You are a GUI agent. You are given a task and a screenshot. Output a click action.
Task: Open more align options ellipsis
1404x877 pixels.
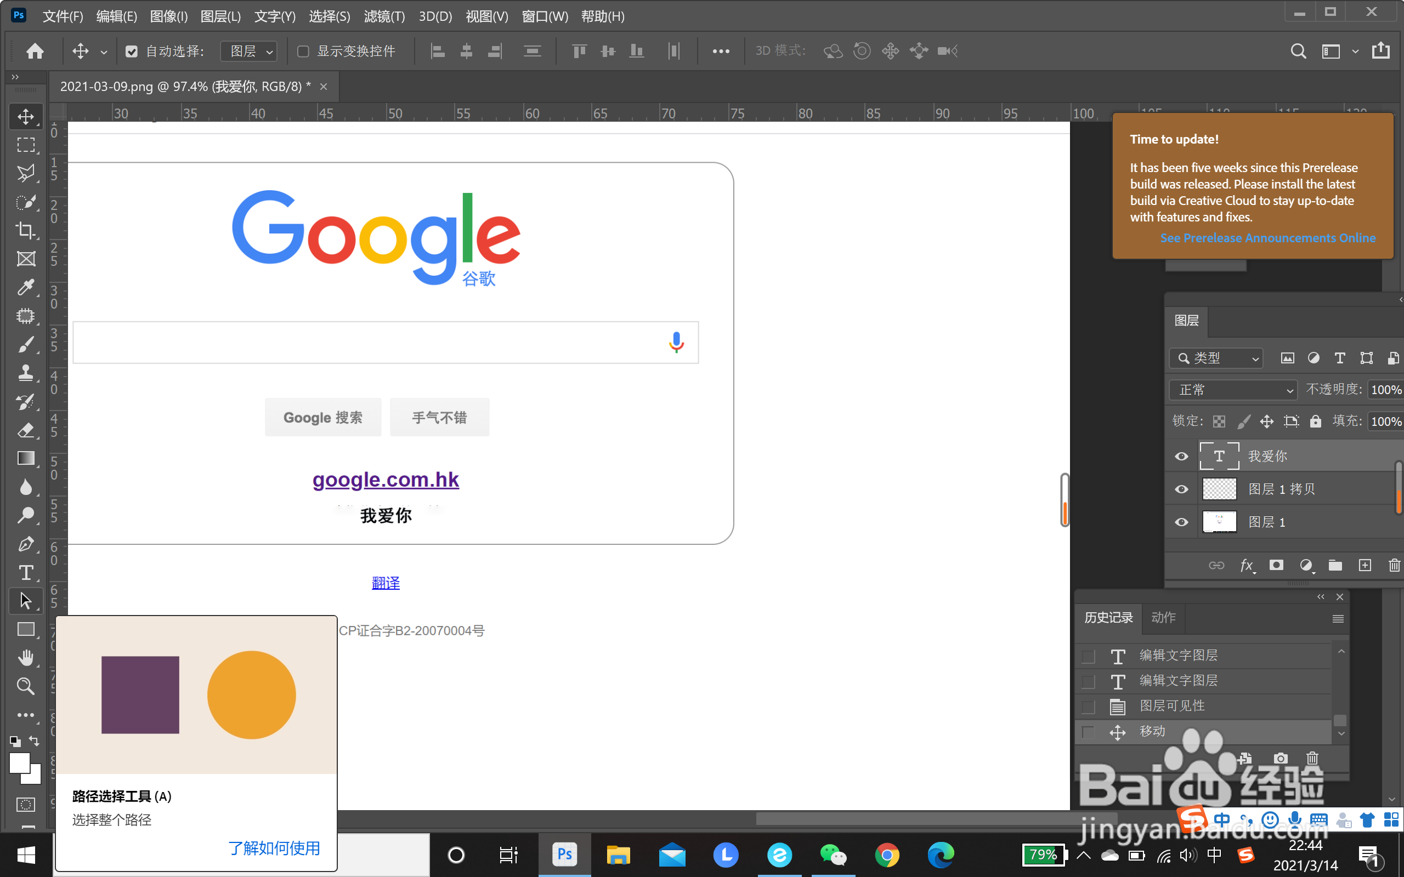(721, 52)
